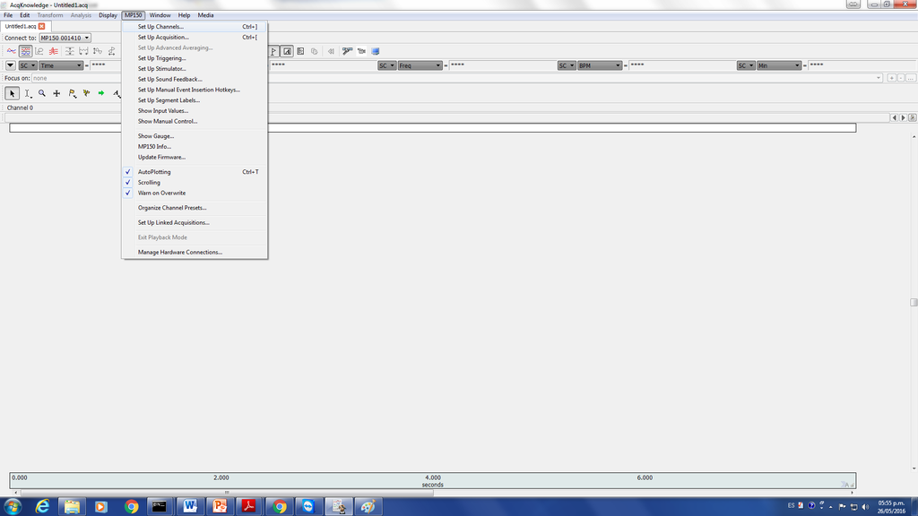
Task: Click the minus button on Focus row
Action: tap(901, 78)
